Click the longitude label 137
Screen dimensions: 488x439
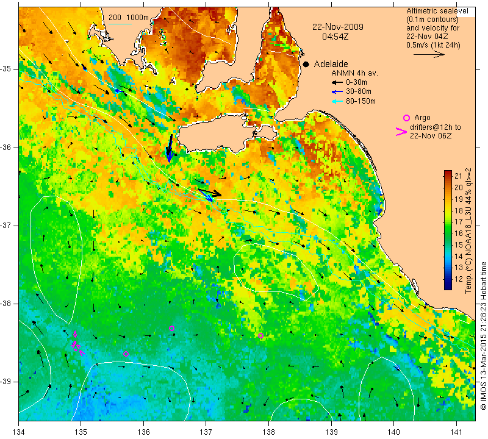[x=206, y=432]
